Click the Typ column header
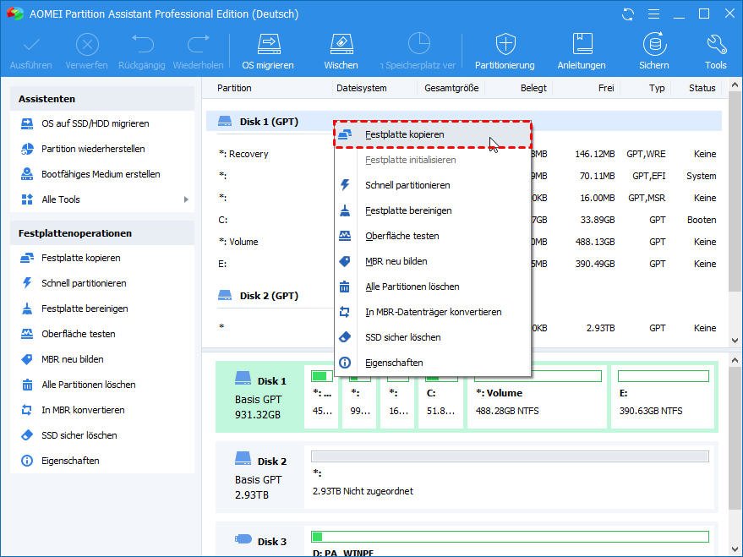 tap(657, 88)
